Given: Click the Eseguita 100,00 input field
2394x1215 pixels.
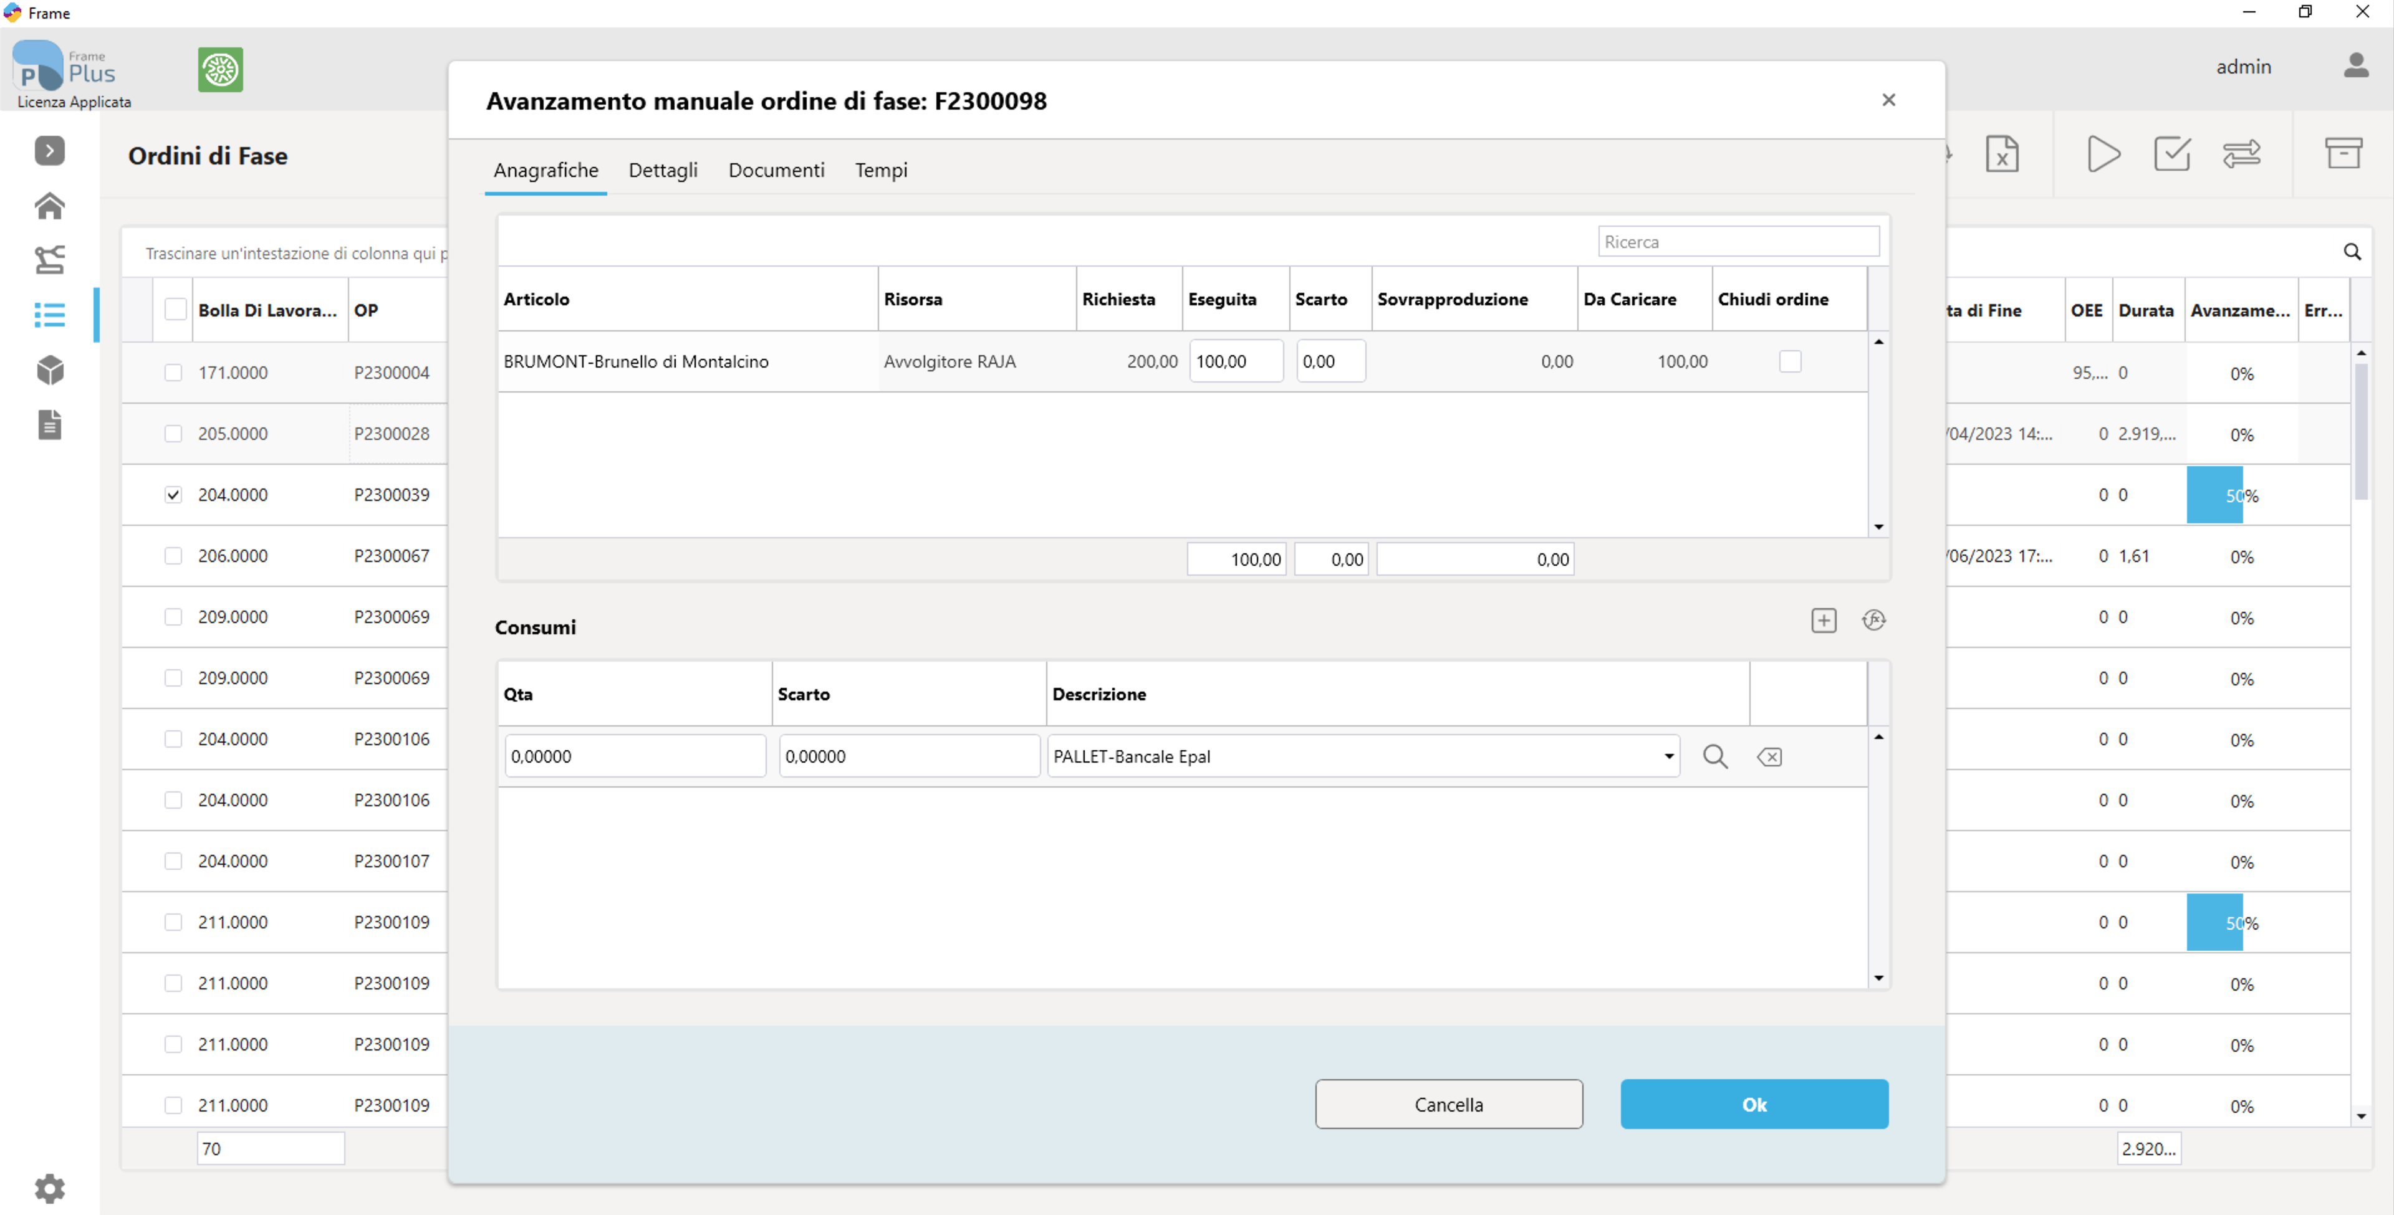Looking at the screenshot, I should click(1236, 361).
